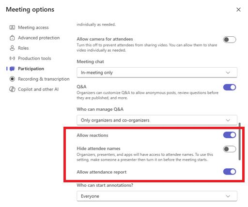Click the Participation chat bubble icon
Image resolution: width=248 pixels, height=207 pixels.
tap(12, 69)
